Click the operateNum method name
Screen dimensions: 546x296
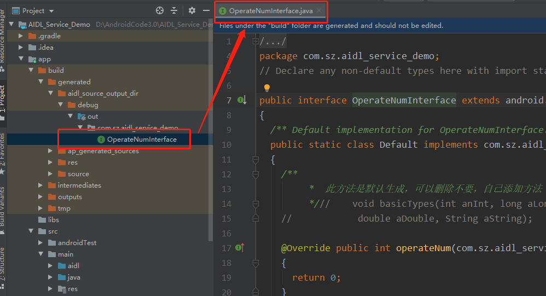pos(423,248)
